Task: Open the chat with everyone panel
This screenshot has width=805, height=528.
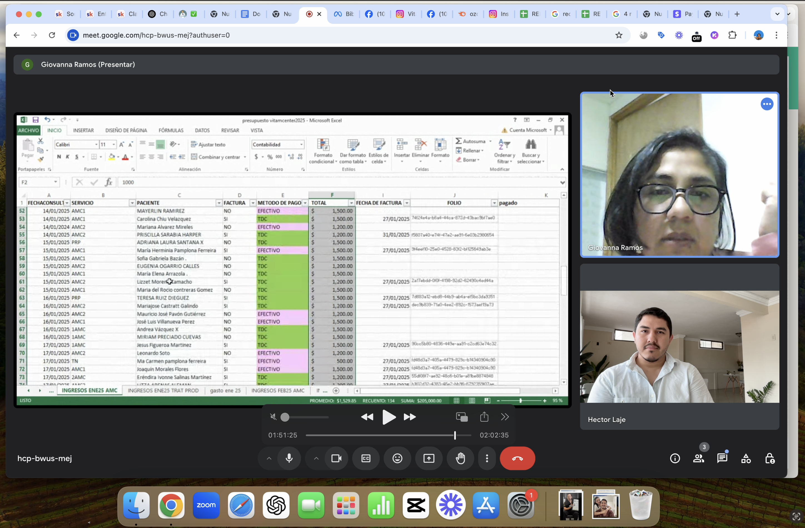Action: pos(722,458)
